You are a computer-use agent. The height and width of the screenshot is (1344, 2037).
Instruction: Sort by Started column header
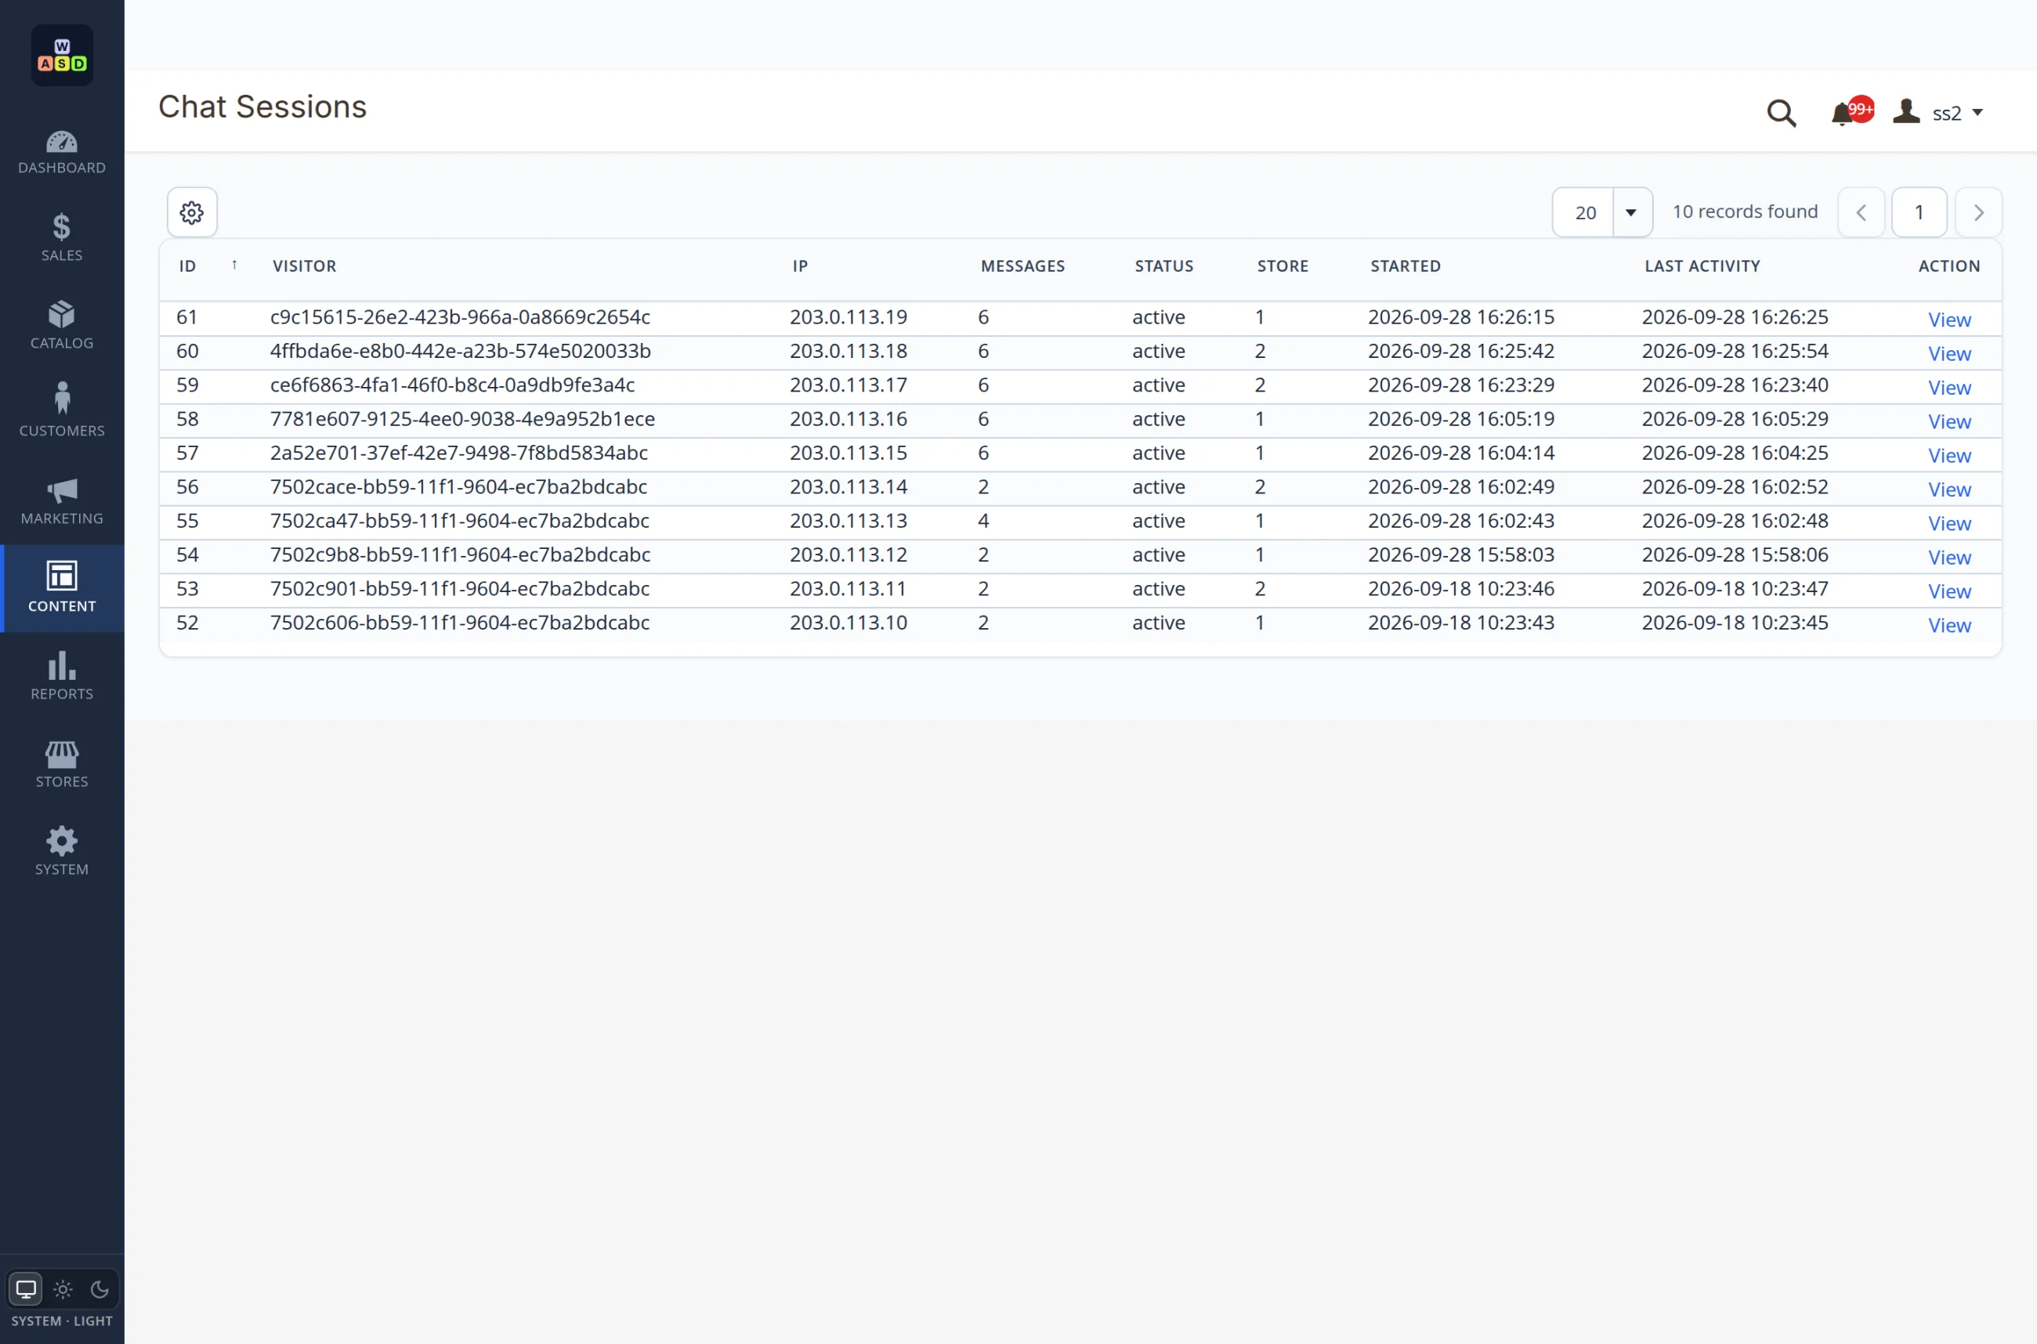pos(1406,266)
